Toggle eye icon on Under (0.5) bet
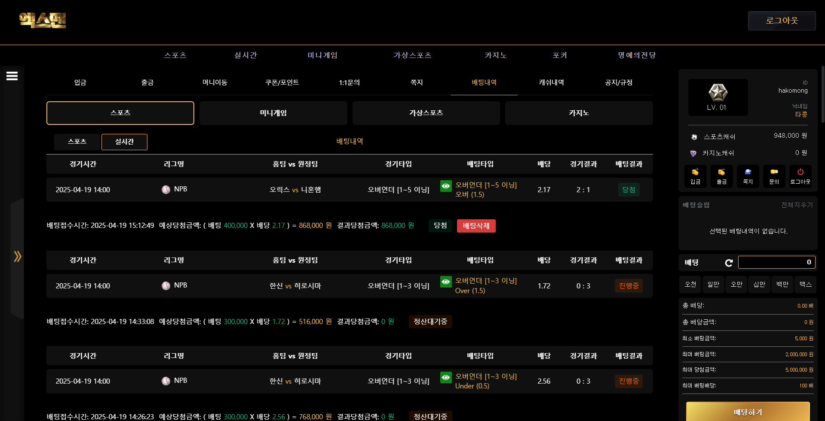 [446, 377]
